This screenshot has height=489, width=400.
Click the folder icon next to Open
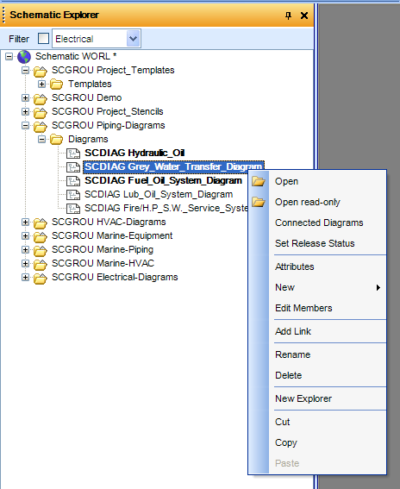click(259, 181)
